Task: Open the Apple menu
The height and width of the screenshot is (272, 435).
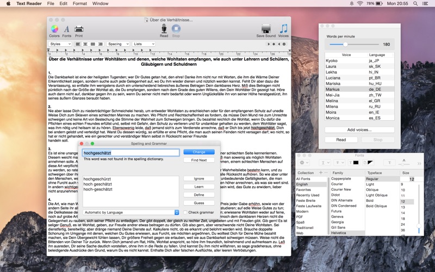Action: pos(8,3)
